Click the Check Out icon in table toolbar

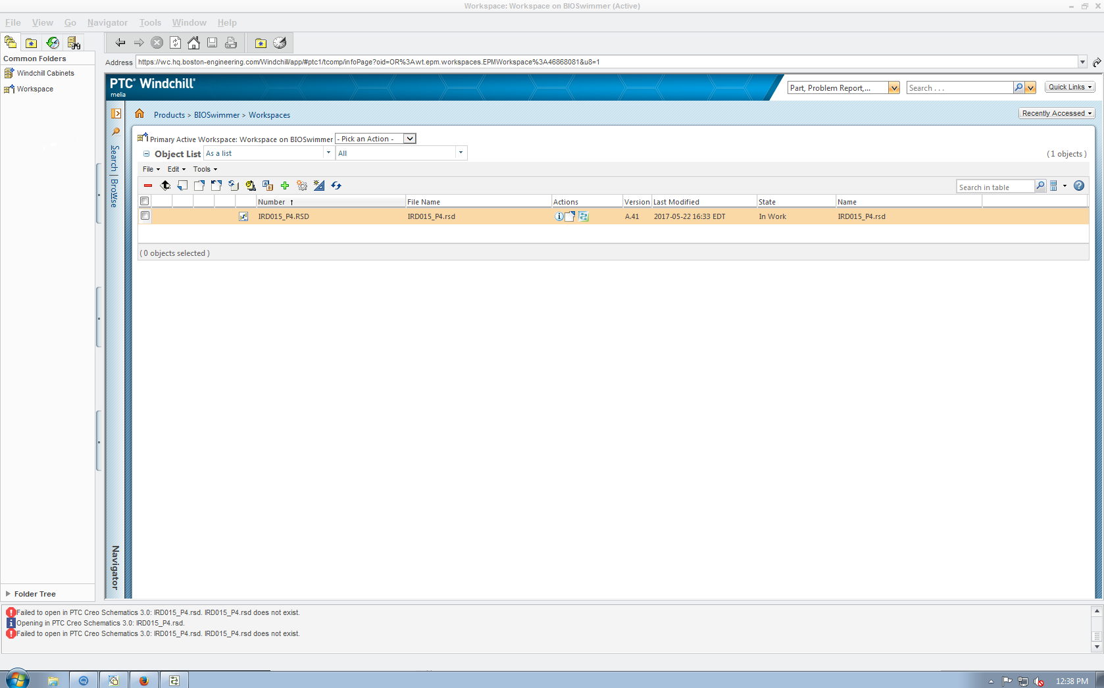click(x=199, y=185)
